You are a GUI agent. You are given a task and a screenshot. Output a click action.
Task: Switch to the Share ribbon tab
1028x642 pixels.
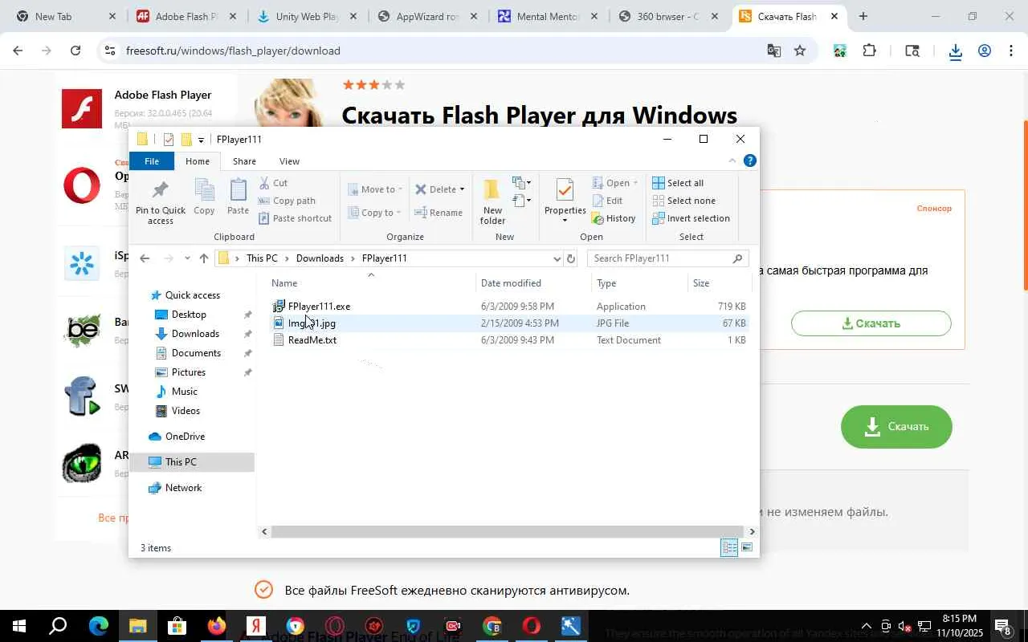[x=244, y=161]
